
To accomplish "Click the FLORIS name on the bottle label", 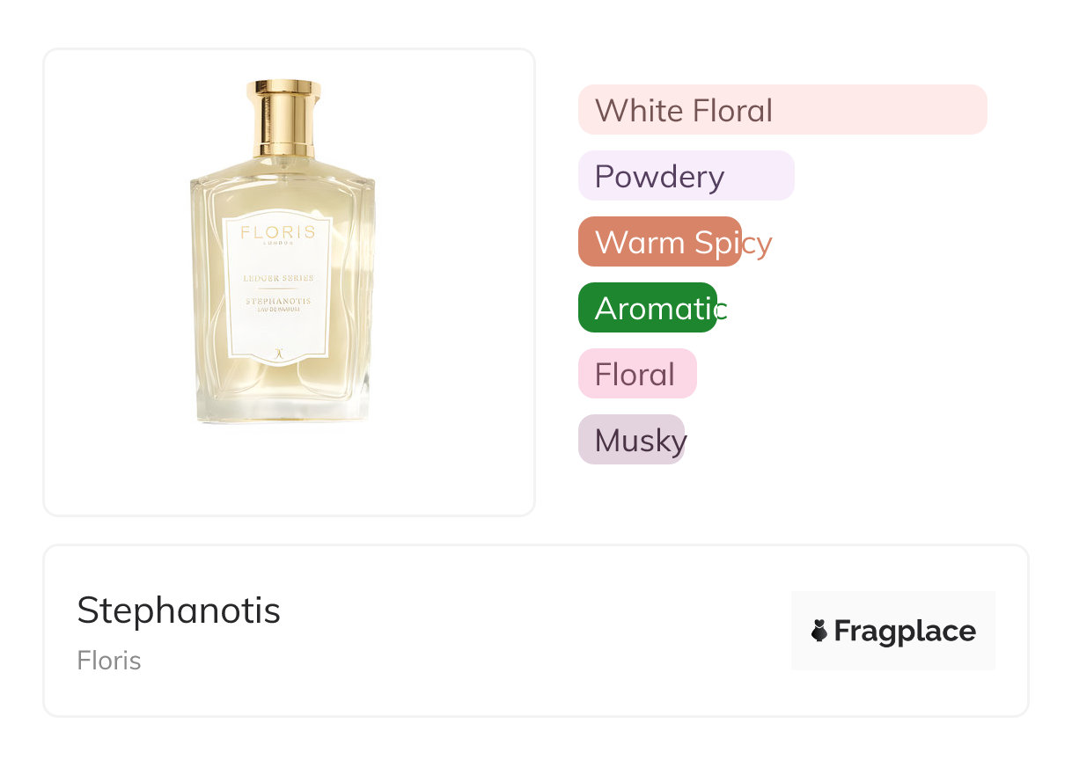I will point(278,233).
